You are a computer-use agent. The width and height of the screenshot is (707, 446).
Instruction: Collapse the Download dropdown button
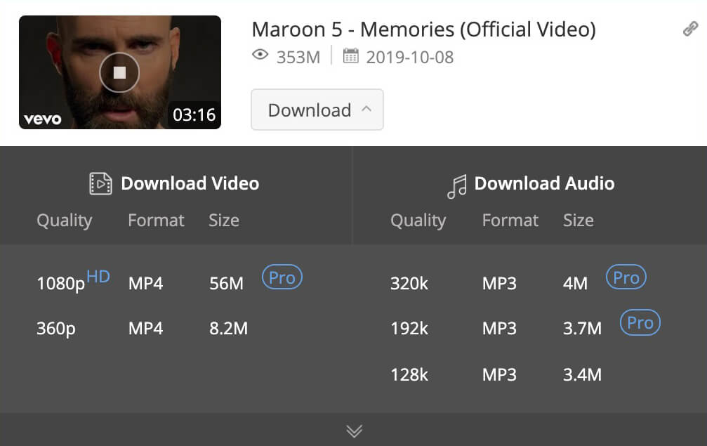pos(317,110)
